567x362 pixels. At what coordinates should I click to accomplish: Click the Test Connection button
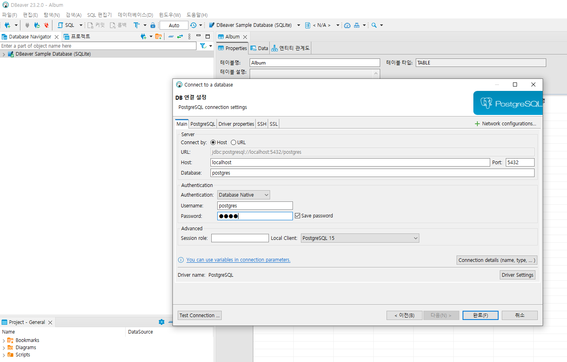tap(200, 316)
